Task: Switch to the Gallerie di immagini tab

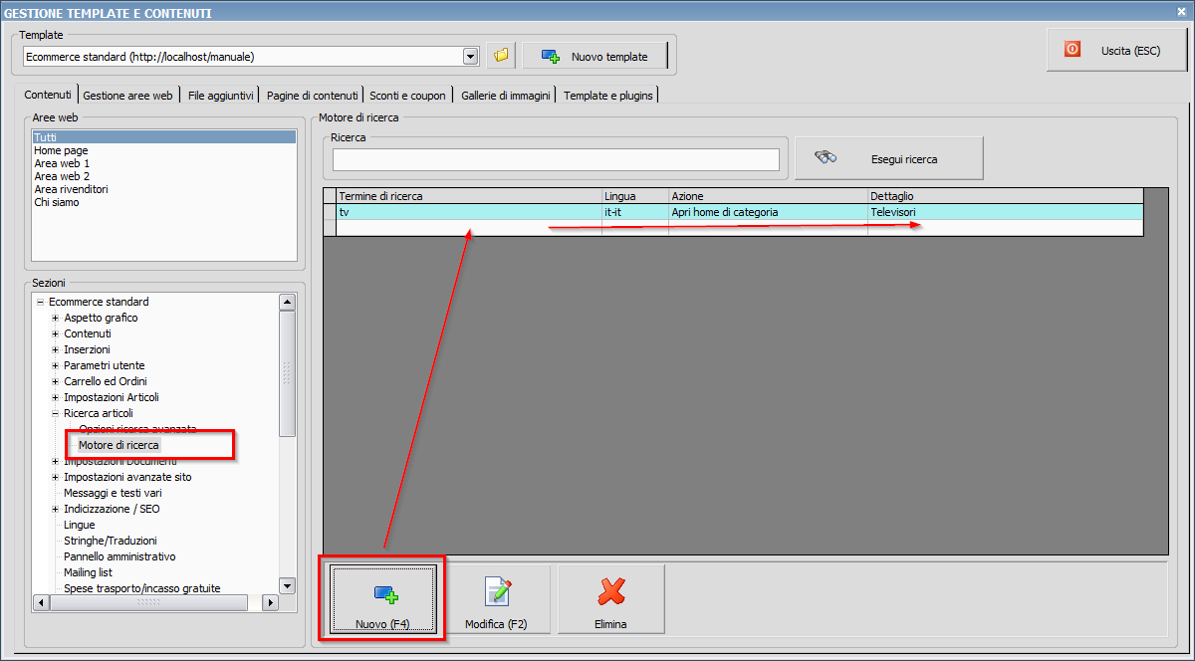Action: pos(508,96)
